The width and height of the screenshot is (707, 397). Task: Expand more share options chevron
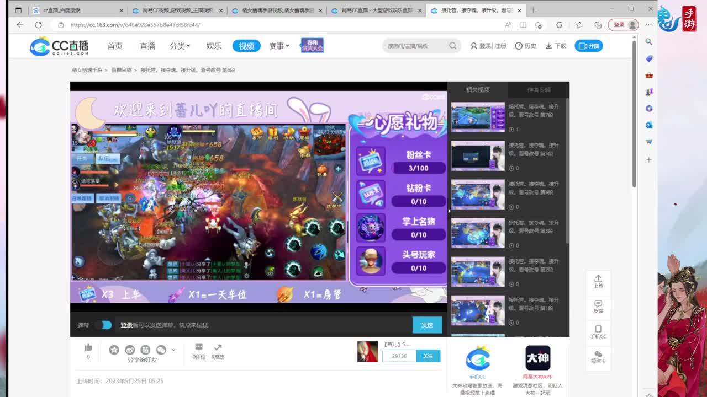pyautogui.click(x=173, y=350)
